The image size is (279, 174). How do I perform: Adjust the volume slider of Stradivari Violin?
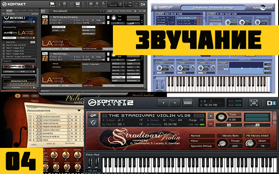coord(257,125)
